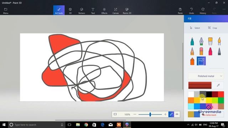The height and width of the screenshot is (128, 228).
Task: Choose the brown color swatch
Action: pos(221,106)
